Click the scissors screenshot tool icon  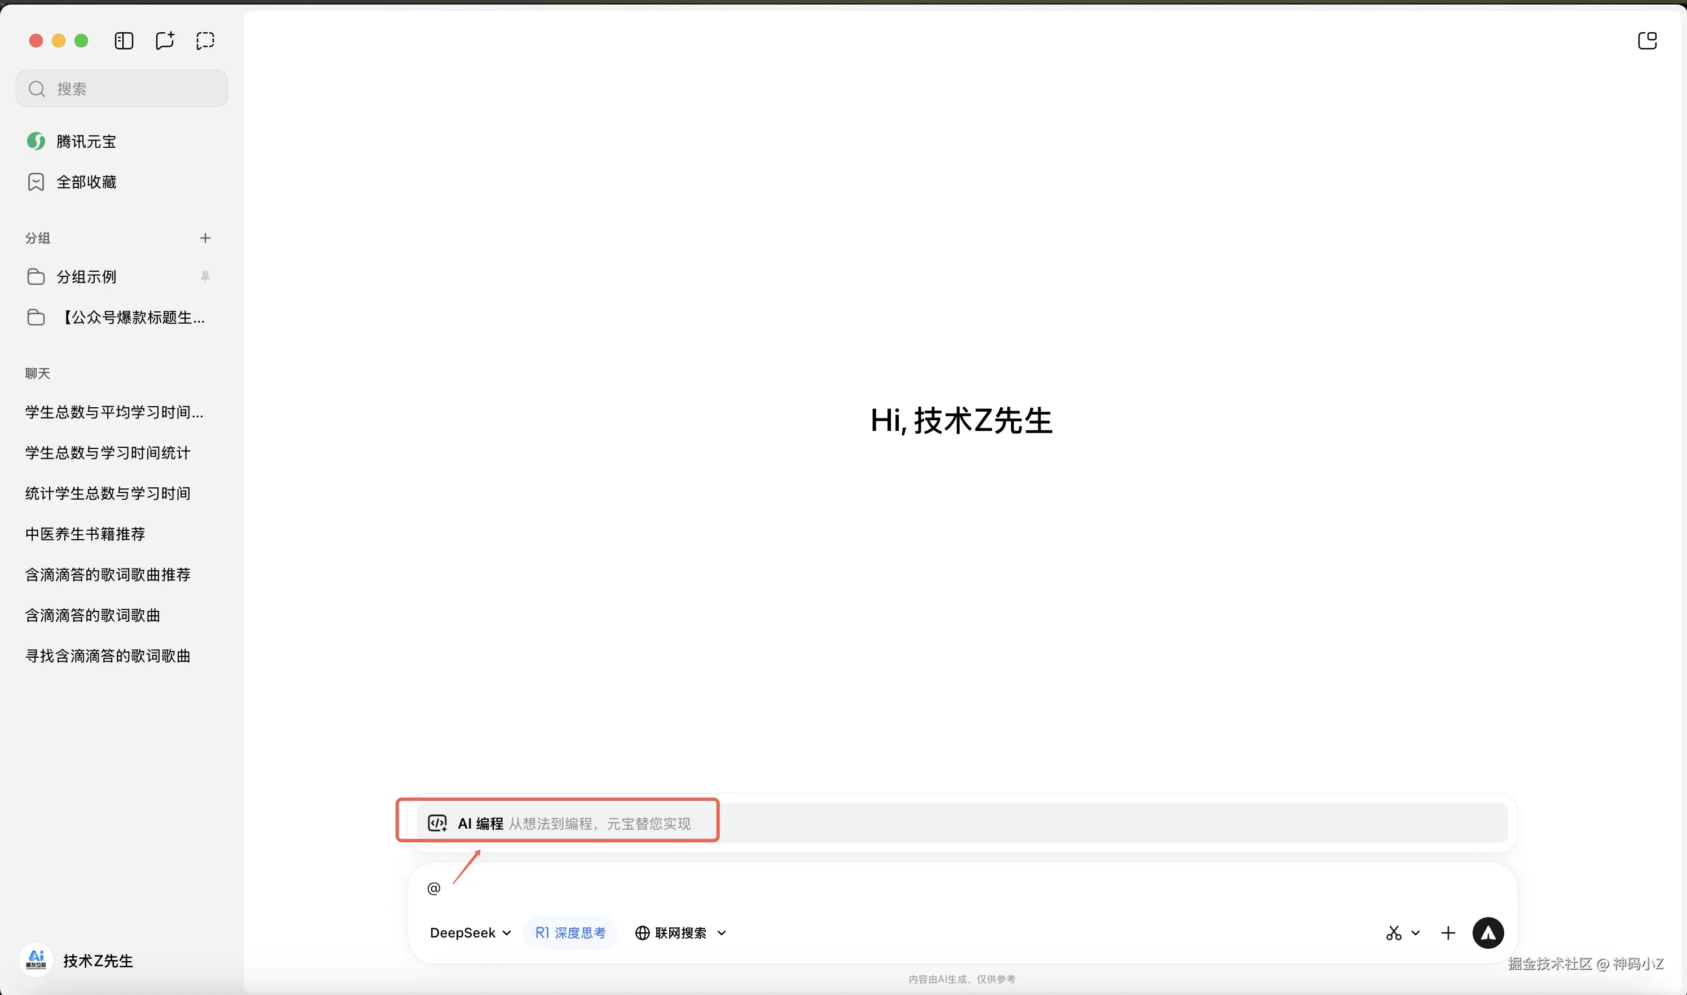coord(1393,932)
